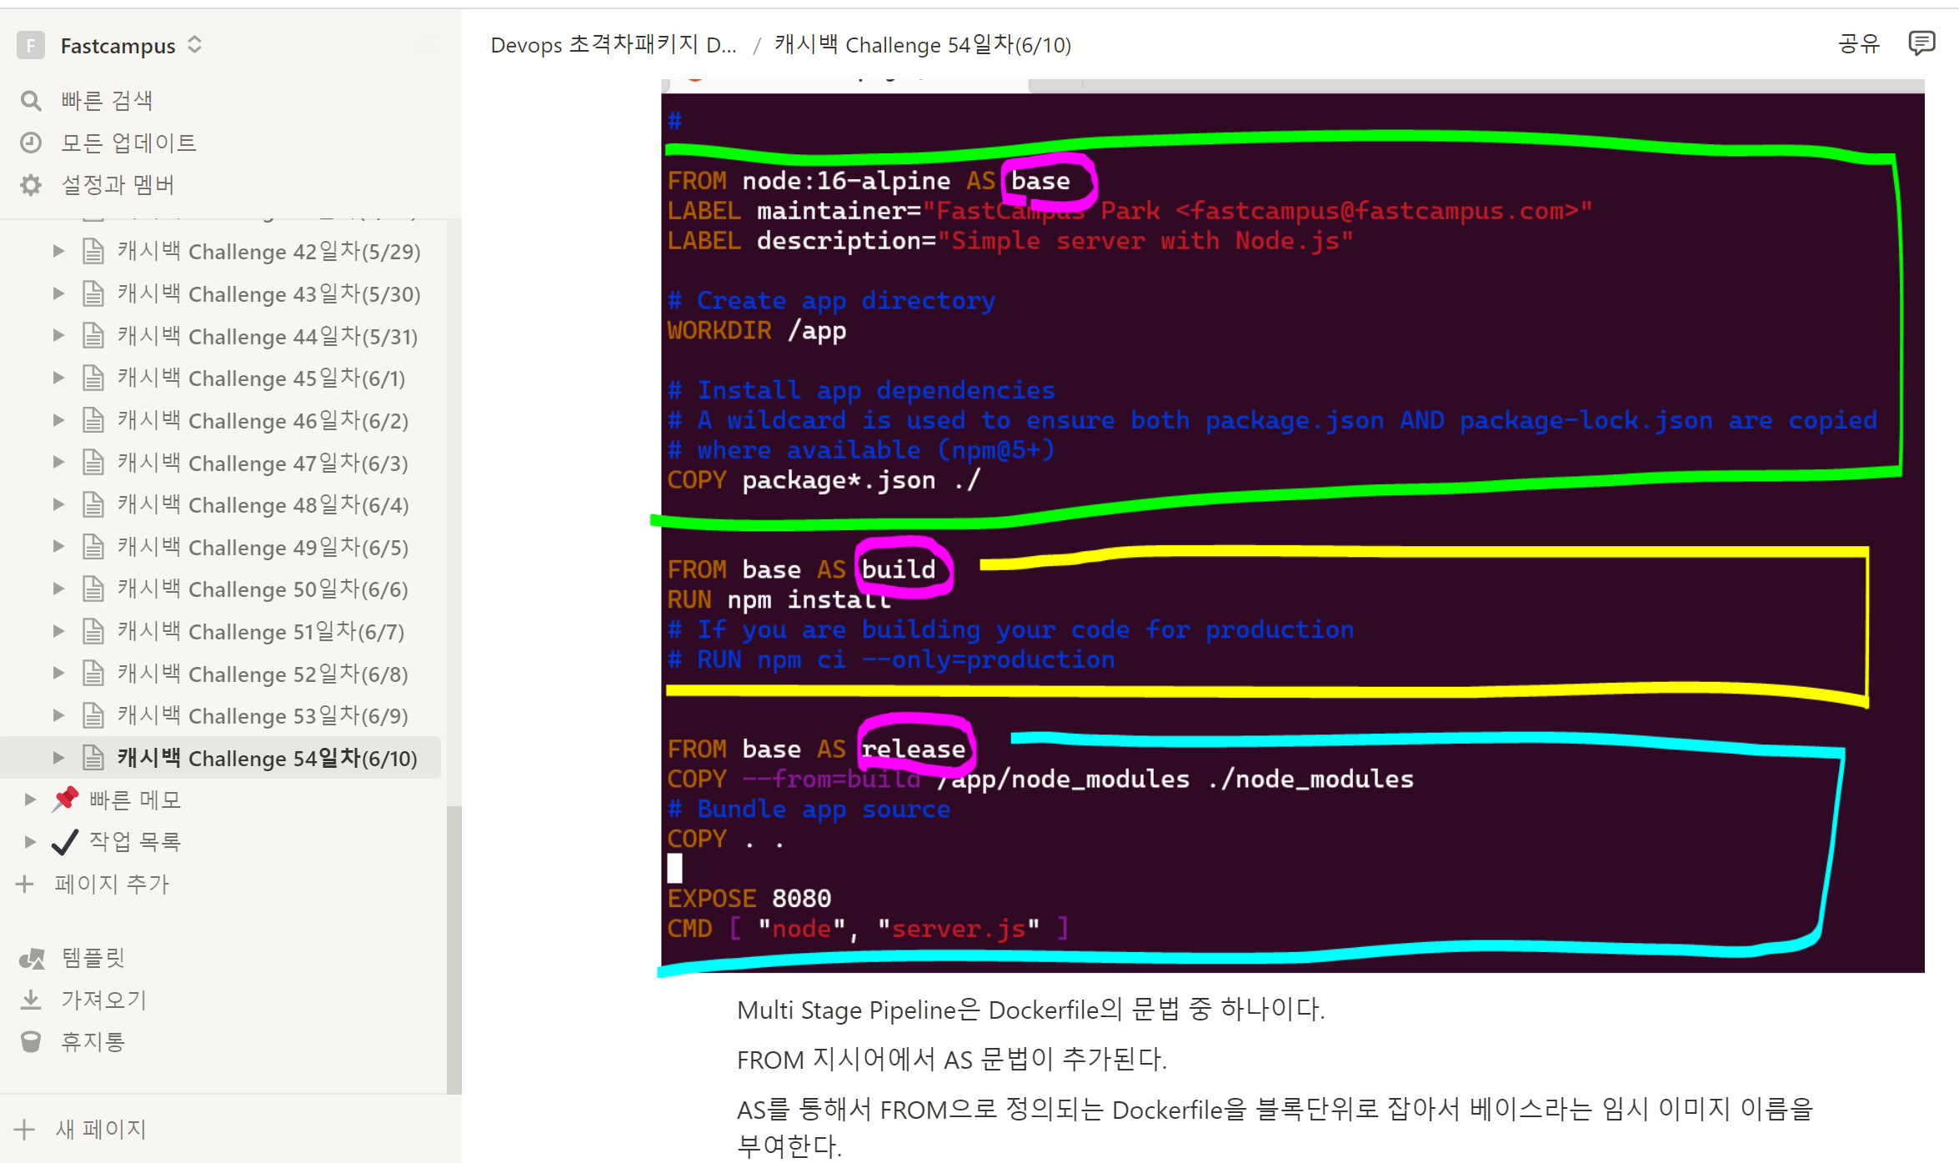Click the templates shapes icon
Viewport: 1959px width, 1163px height.
click(31, 958)
